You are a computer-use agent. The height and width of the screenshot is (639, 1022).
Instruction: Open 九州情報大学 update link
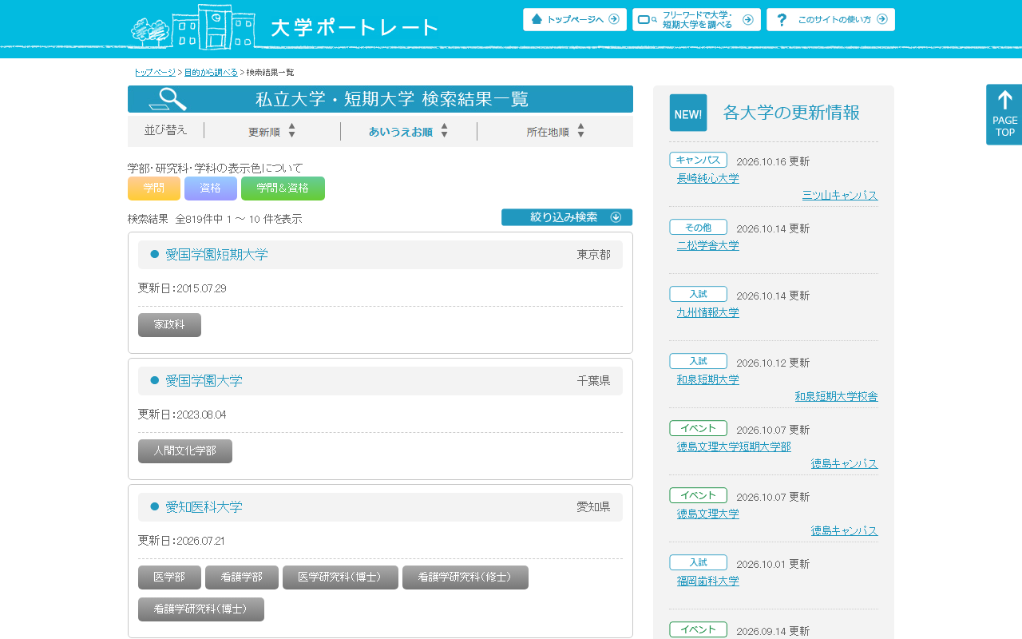708,312
